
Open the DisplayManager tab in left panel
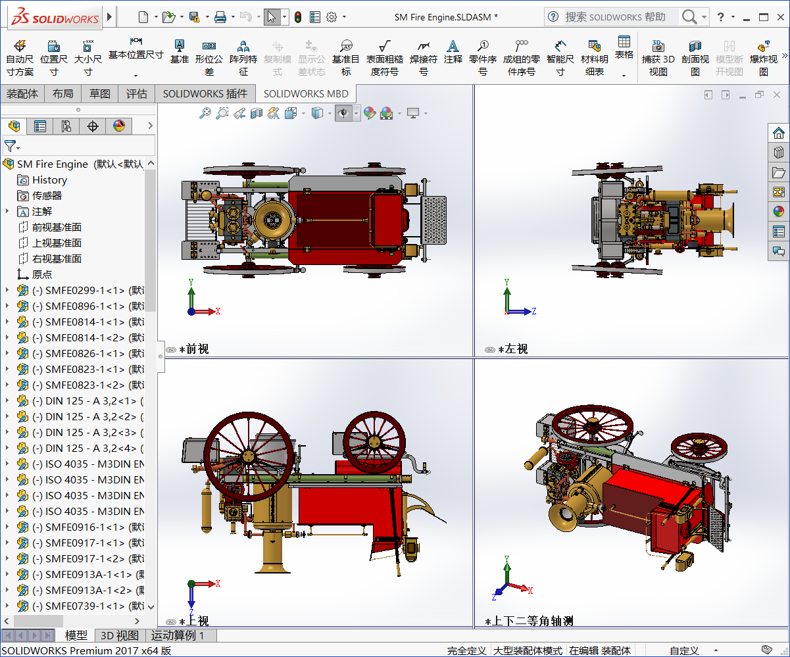[x=119, y=126]
